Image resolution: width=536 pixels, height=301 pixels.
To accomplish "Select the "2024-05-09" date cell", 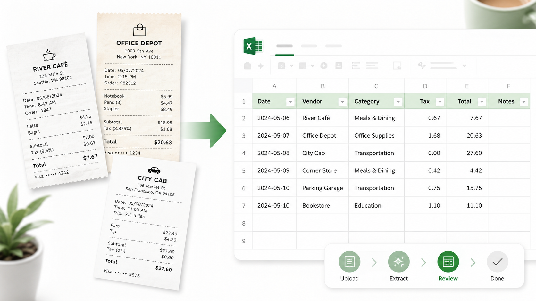I will pos(274,170).
